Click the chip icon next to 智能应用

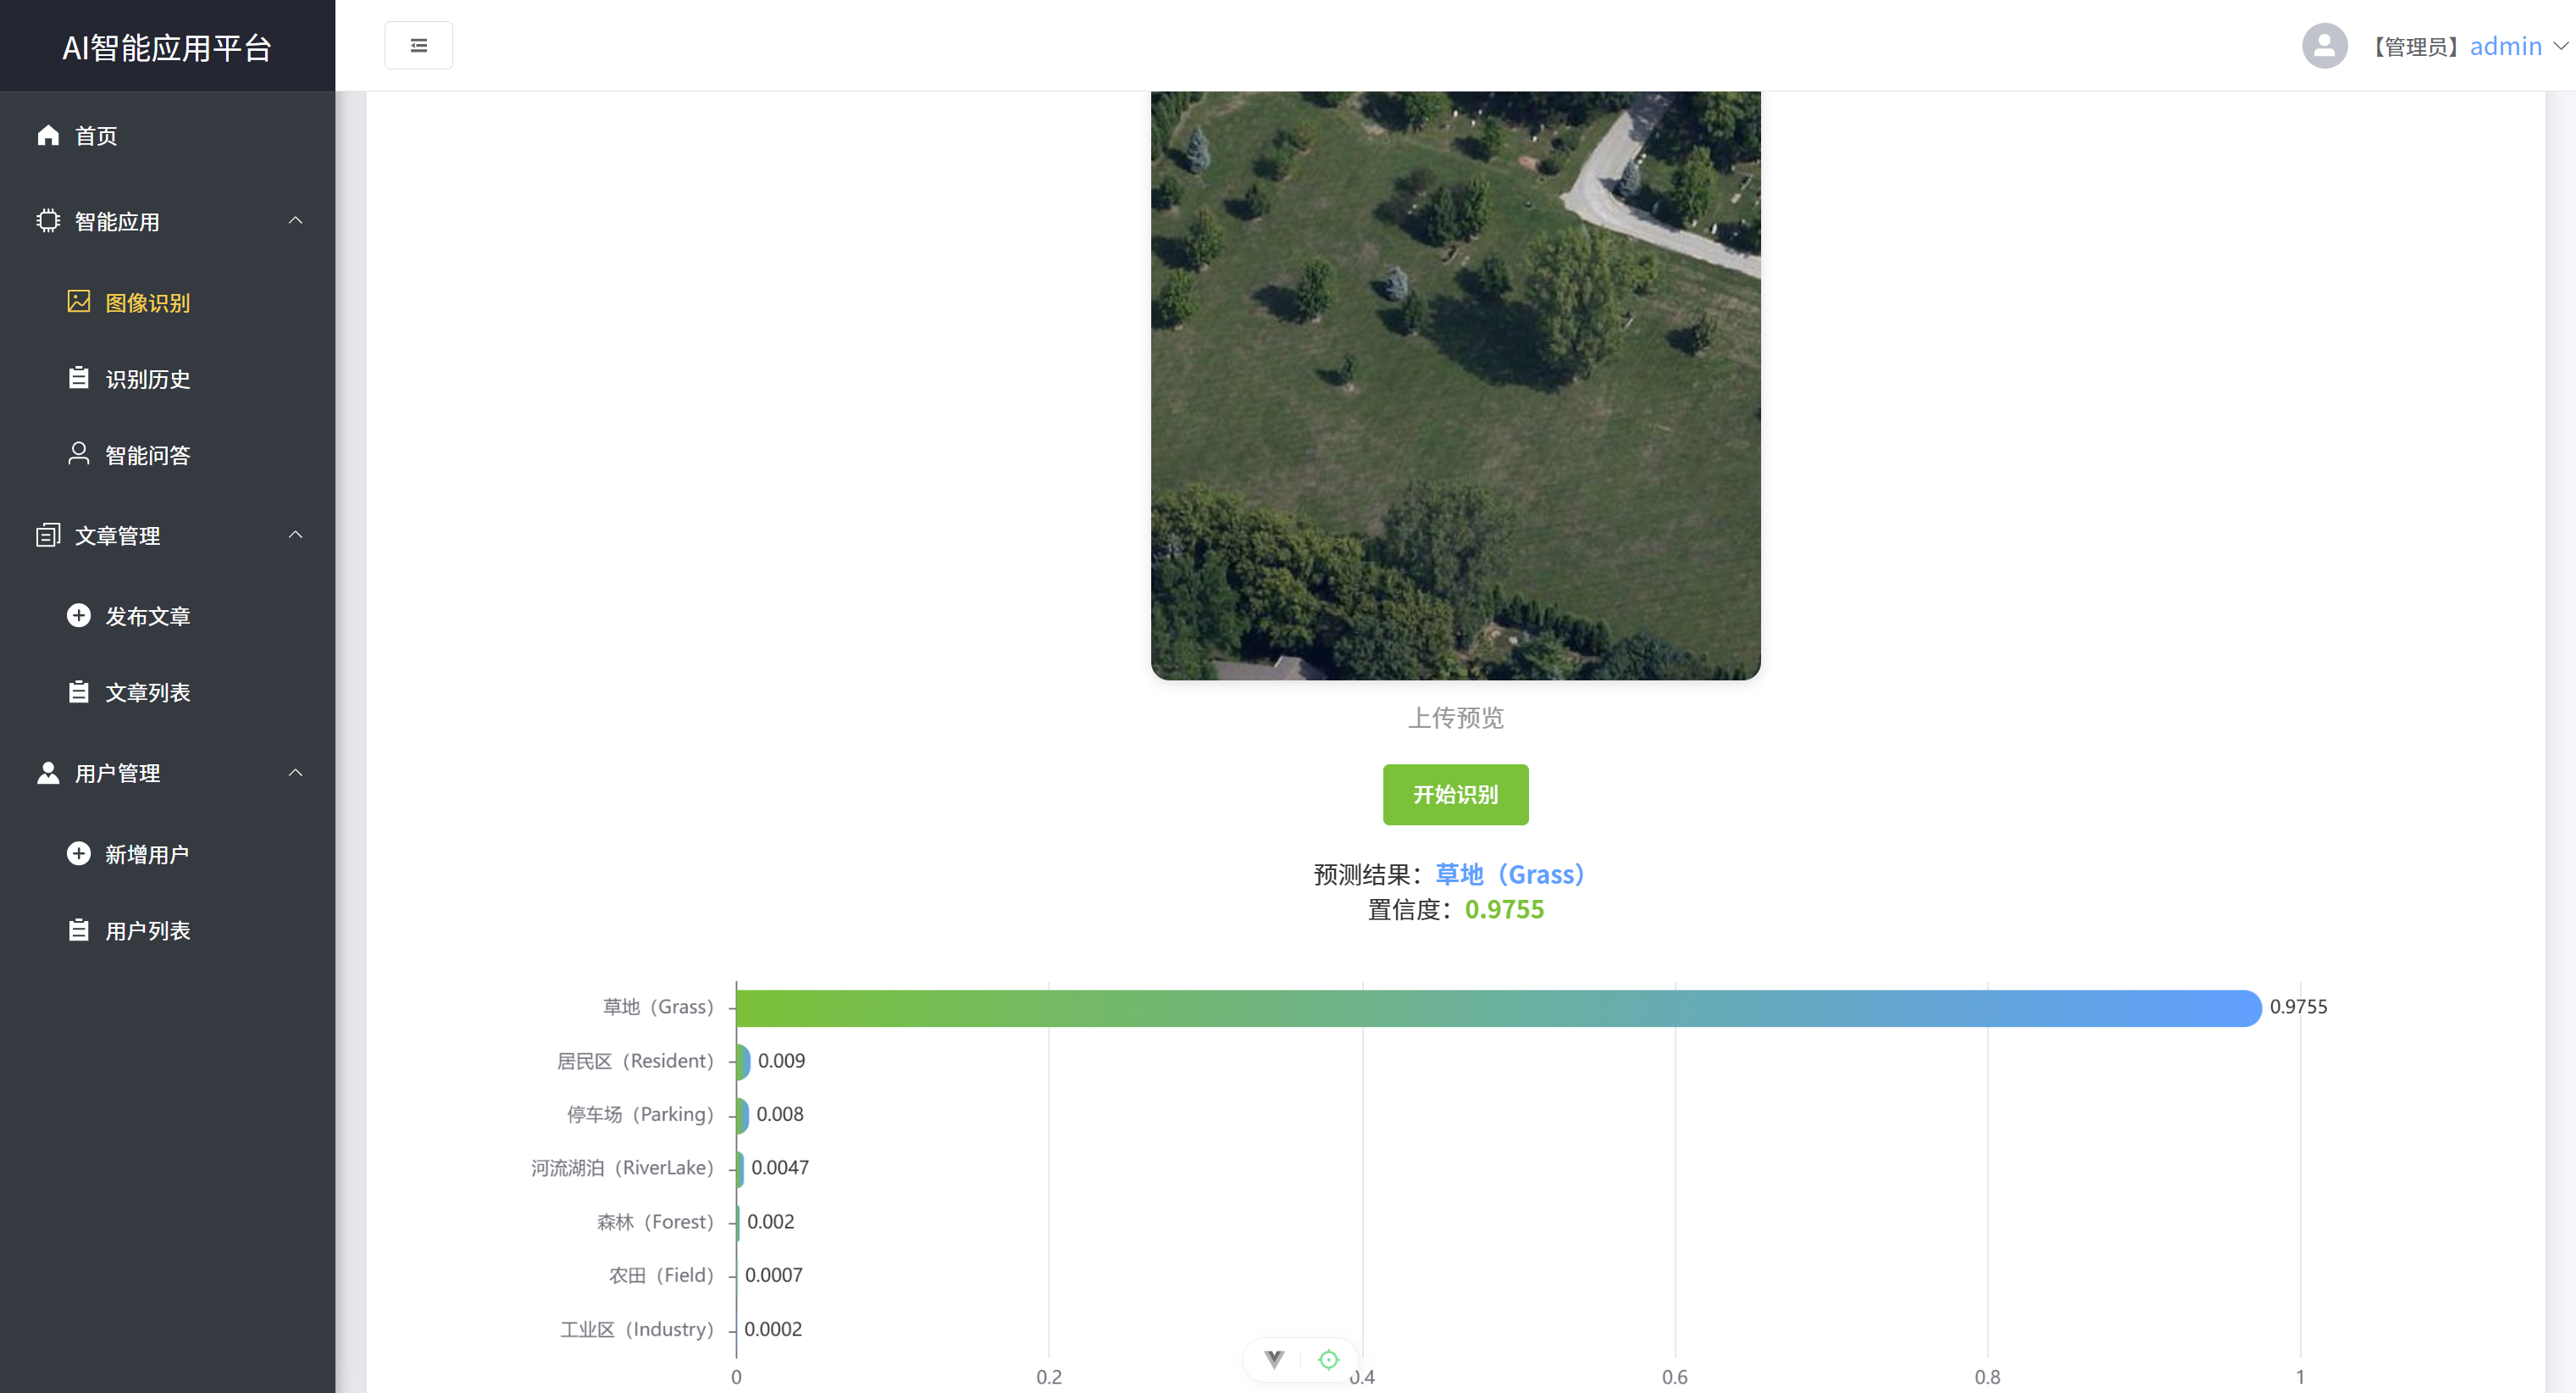click(48, 221)
